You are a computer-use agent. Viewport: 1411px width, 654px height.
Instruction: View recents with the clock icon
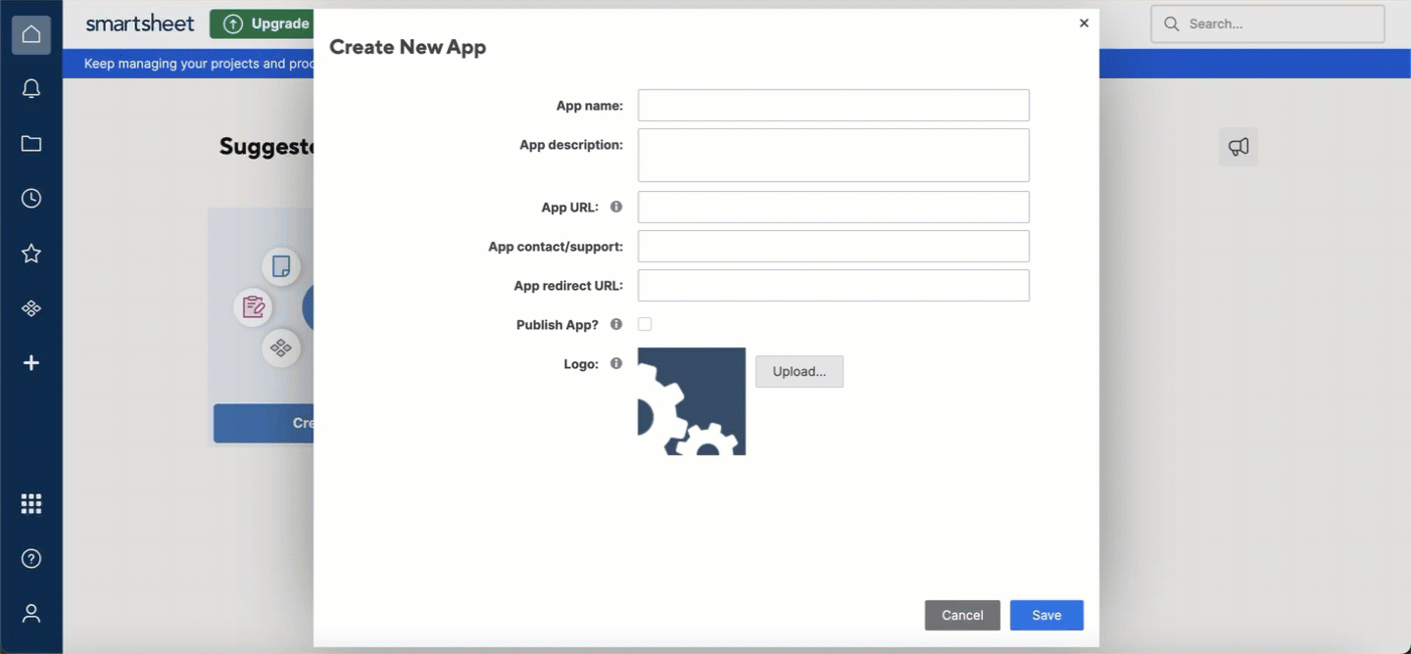click(31, 198)
